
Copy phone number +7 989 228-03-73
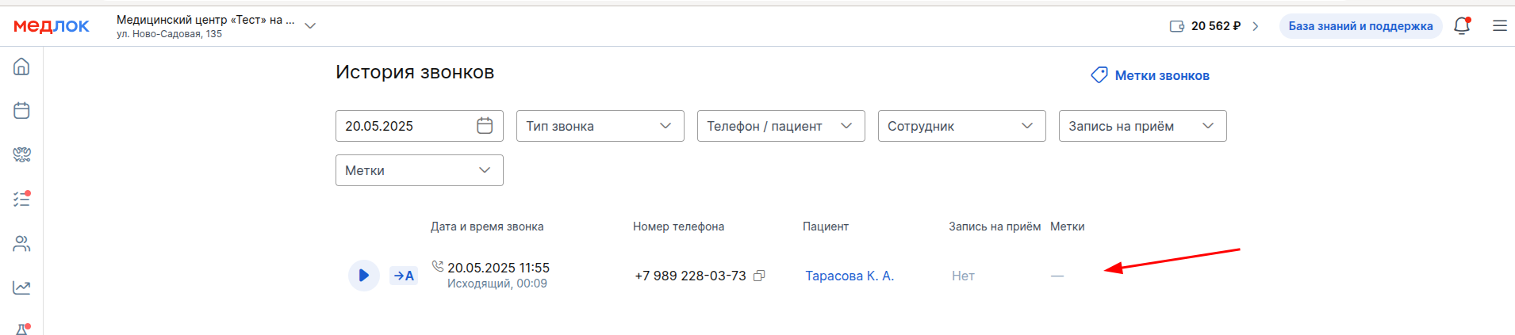pyautogui.click(x=759, y=276)
